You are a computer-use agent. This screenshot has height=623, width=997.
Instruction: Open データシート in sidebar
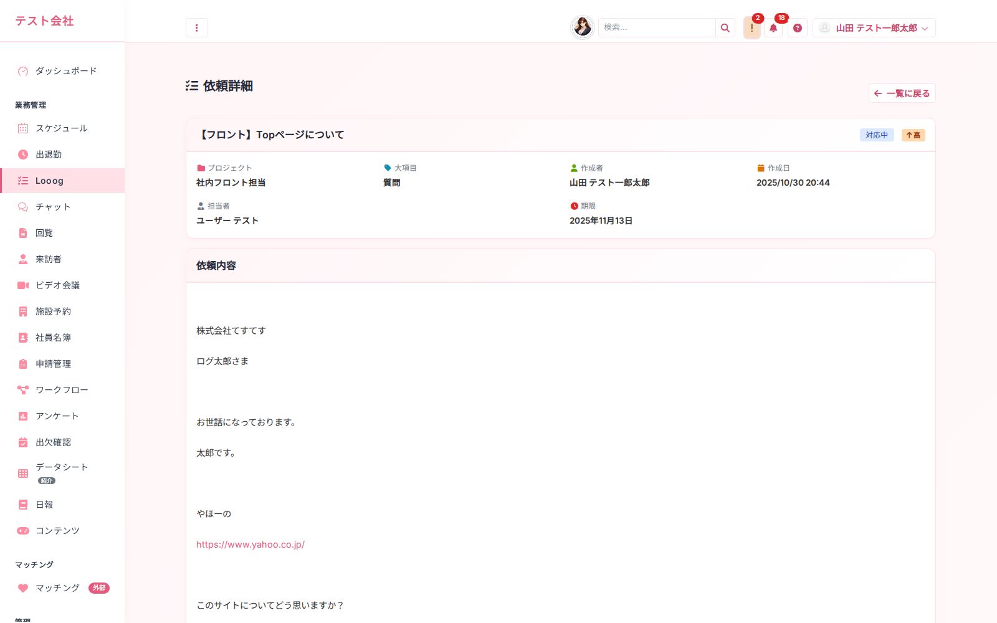pos(62,473)
